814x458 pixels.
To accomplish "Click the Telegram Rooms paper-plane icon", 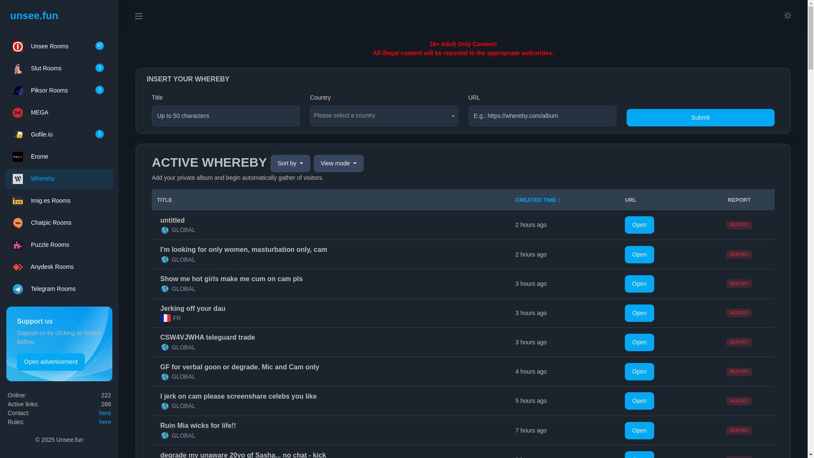I will pyautogui.click(x=18, y=289).
